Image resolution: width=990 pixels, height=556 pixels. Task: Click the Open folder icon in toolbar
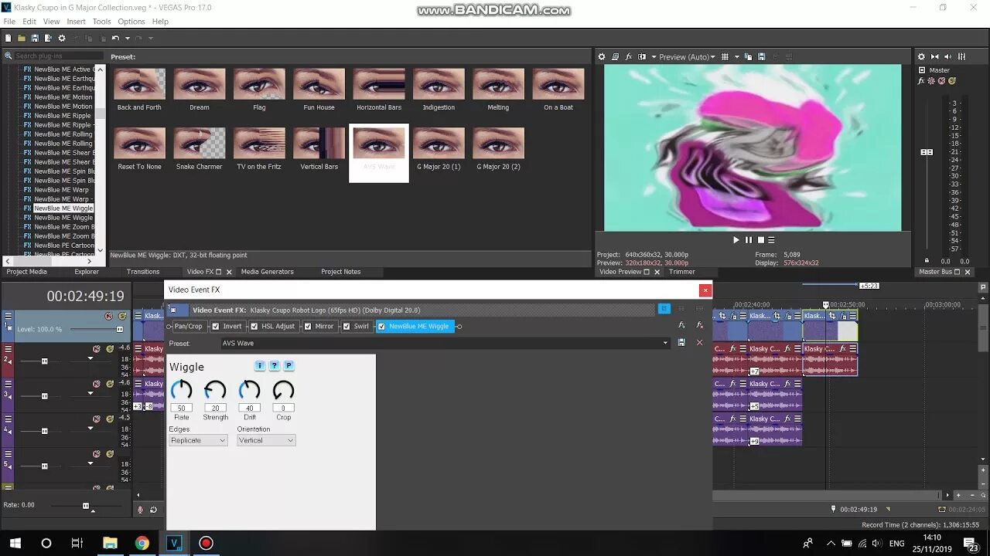[x=22, y=38]
